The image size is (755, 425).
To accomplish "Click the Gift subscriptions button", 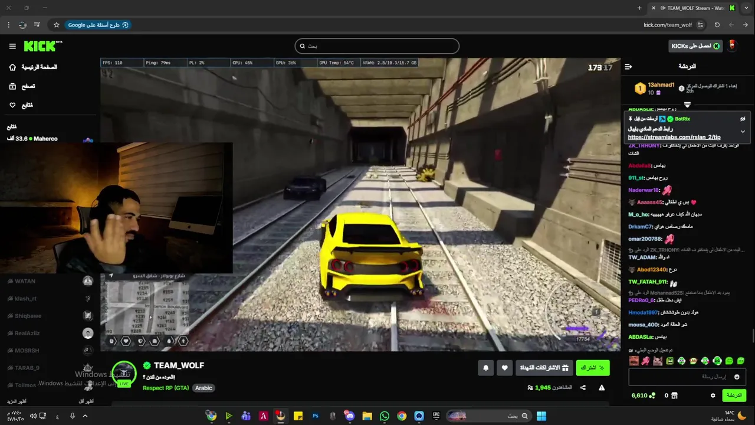I will [x=544, y=368].
